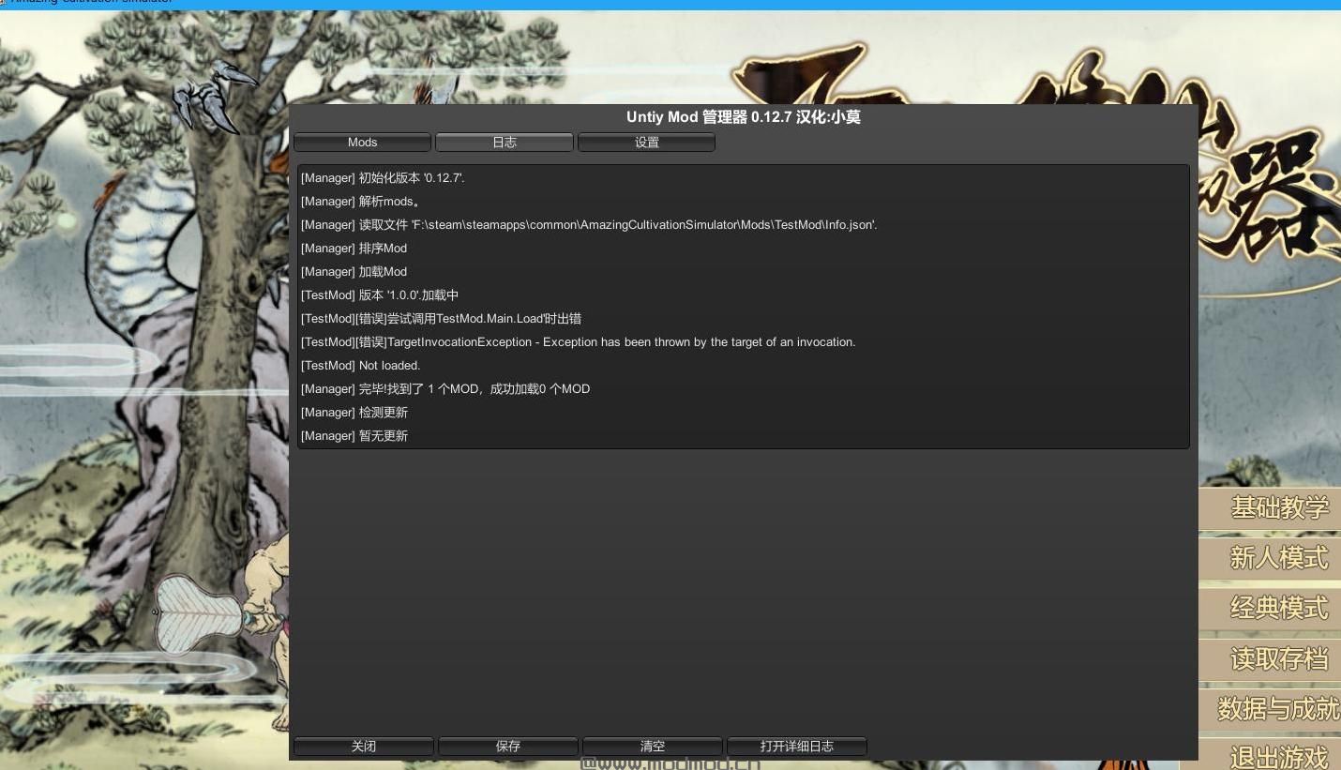This screenshot has width=1341, height=770.
Task: Start 新人模式 beginner mode
Action: coord(1271,559)
